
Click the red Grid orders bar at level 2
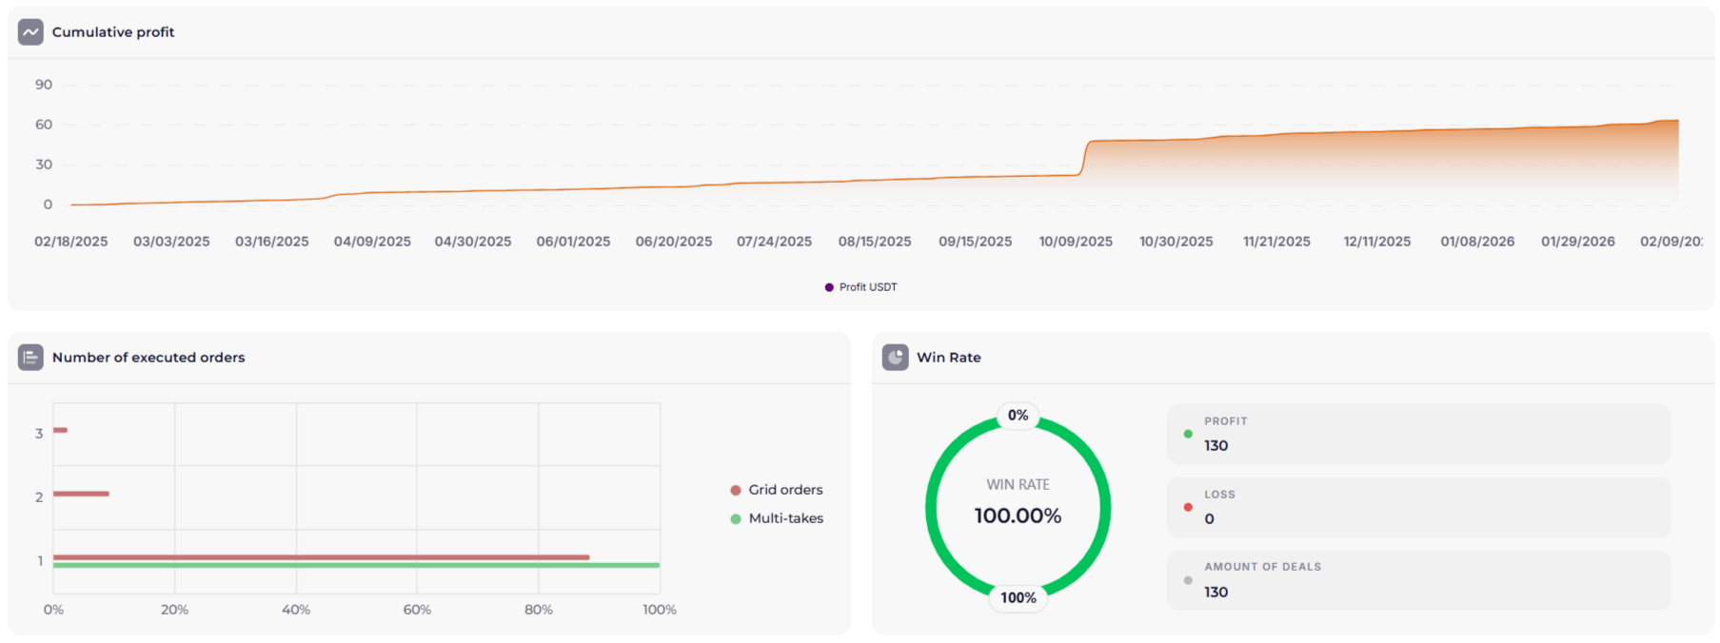point(81,494)
